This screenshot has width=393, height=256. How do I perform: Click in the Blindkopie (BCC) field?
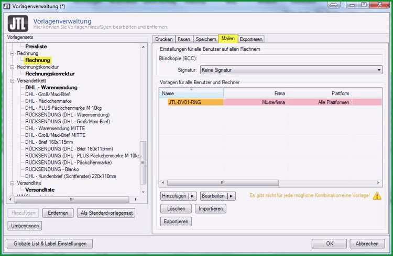pos(291,59)
